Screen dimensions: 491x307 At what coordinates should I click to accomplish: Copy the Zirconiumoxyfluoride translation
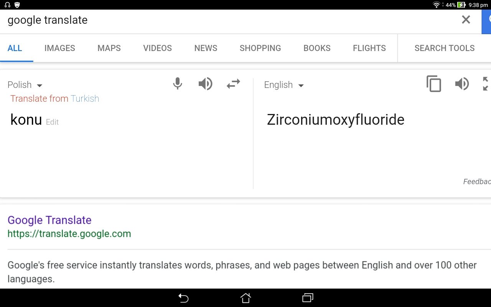[x=434, y=84]
